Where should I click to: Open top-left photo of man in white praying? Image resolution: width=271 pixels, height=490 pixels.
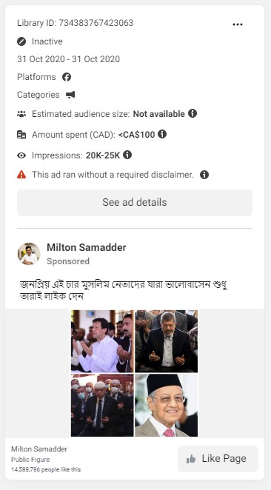point(102,341)
